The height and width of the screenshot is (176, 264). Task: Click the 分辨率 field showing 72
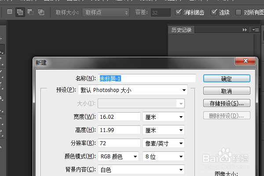[119, 143]
